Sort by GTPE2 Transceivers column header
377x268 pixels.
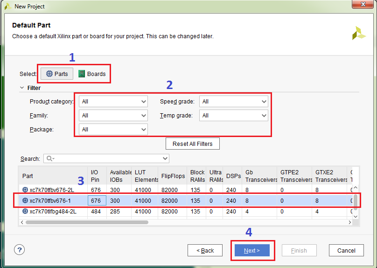click(294, 176)
